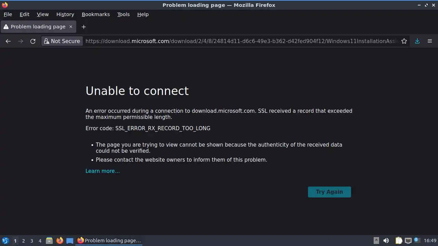Open the Bookmarks menu
The width and height of the screenshot is (438, 246).
coord(95,14)
